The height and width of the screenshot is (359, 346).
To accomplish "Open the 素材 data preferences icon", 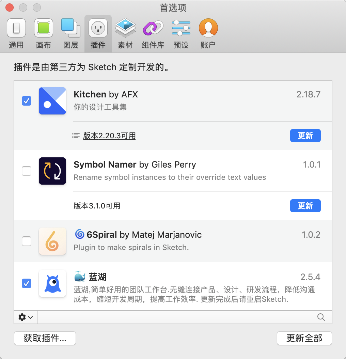I will point(125,28).
